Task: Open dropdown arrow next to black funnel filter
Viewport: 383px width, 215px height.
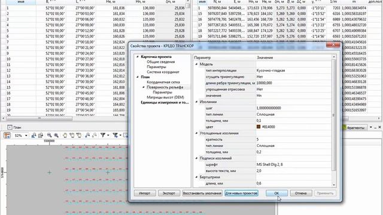Action: pyautogui.click(x=108, y=136)
